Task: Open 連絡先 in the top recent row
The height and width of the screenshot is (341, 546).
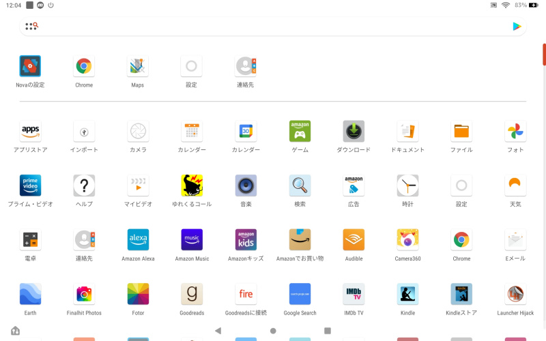Action: (246, 66)
